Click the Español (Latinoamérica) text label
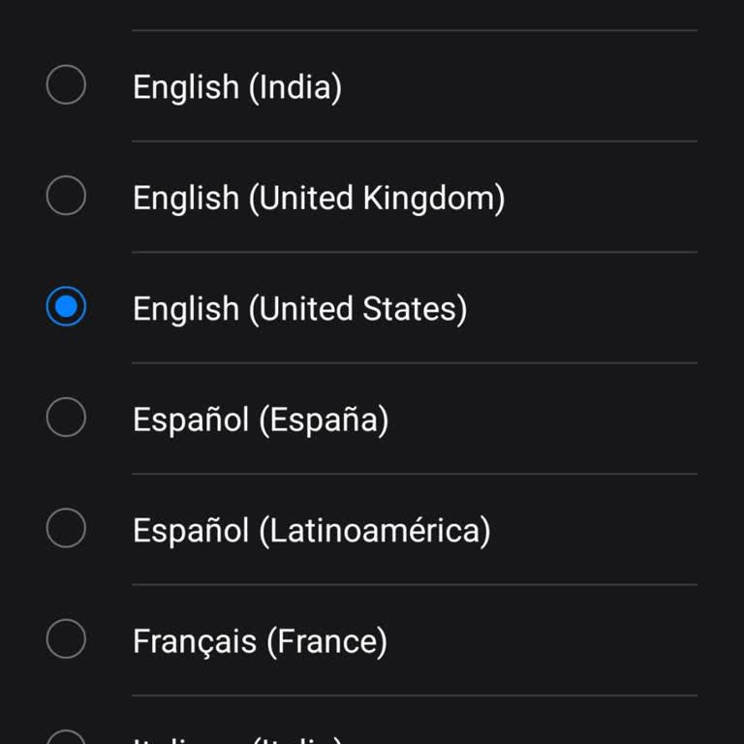Image resolution: width=744 pixels, height=744 pixels. pyautogui.click(x=311, y=530)
